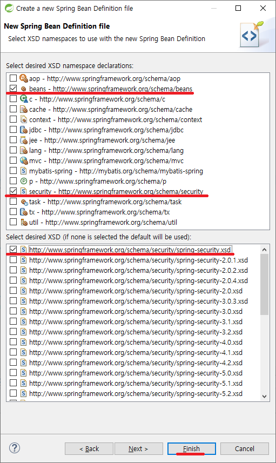
Task: Click the spring-security.xsd file icon
Action: pos(24,250)
